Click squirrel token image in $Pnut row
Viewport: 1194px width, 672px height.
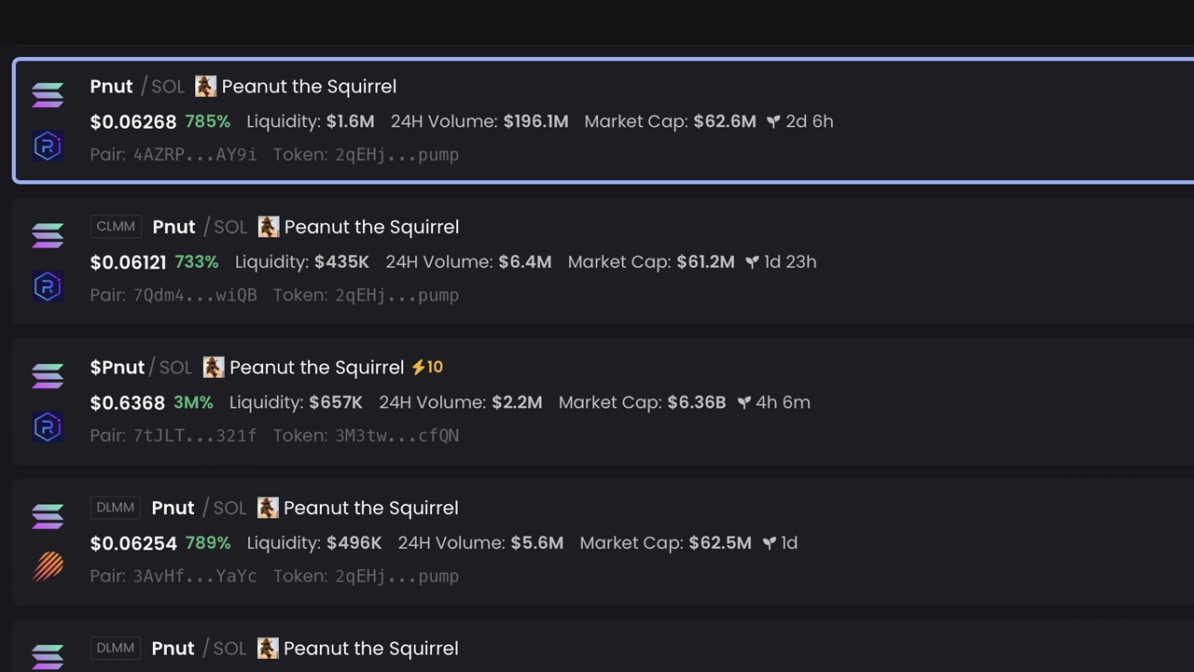click(x=214, y=368)
